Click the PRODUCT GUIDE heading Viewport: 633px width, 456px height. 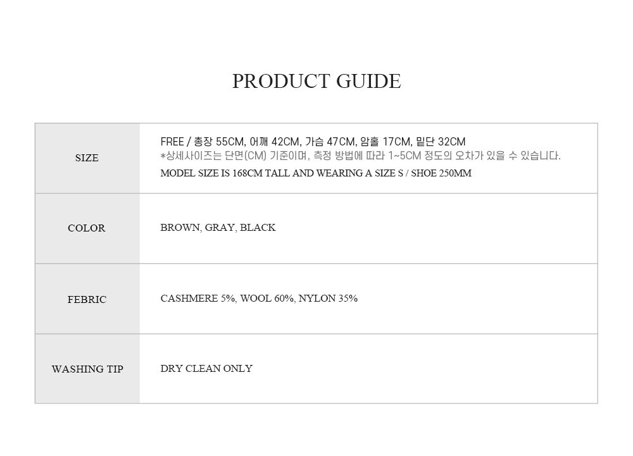(316, 81)
